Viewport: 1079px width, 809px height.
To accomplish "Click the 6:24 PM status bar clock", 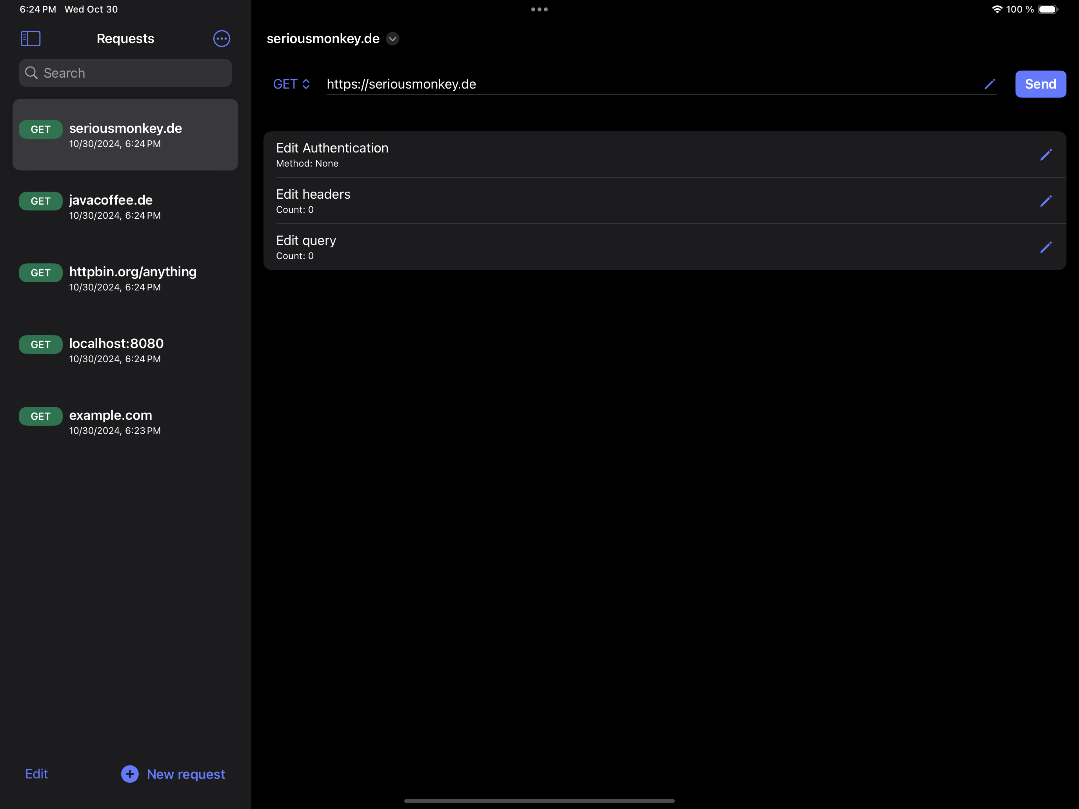I will (x=38, y=9).
